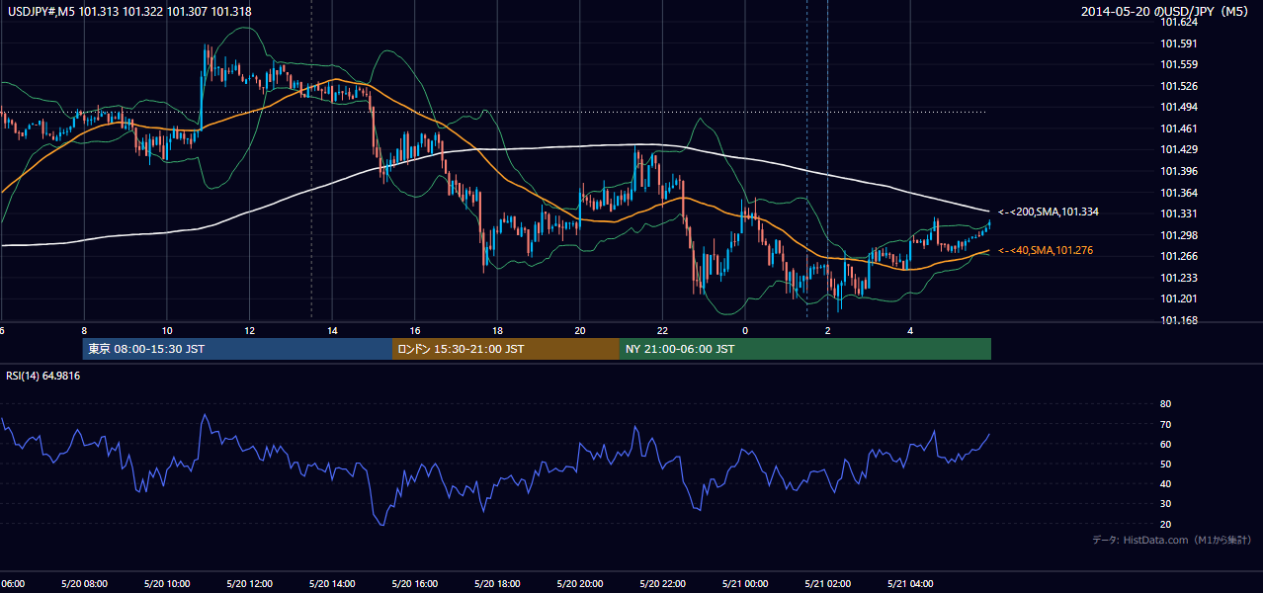Viewport: 1263px width, 593px height.
Task: Click the 2014-05-20 のUSD/JPY (M5) heading
Action: [x=1166, y=12]
